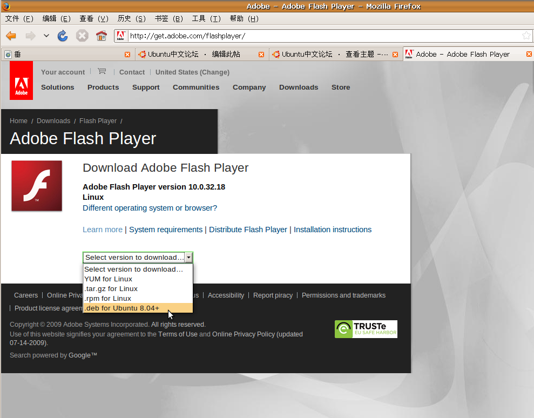Open the 工具 (Tools) menu
This screenshot has height=418, width=534.
pyautogui.click(x=206, y=18)
